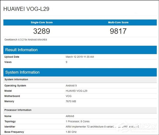This screenshot has width=159, height=135.
Task: Click the 7670 MB memory value
Action: (71, 101)
